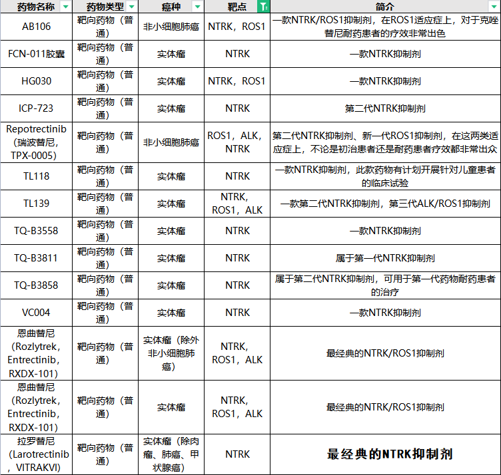Select the 实体瘤（除肉瘤、肺癌、甲状腺癌）cell
The width and height of the screenshot is (501, 475).
coord(171,454)
